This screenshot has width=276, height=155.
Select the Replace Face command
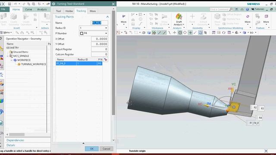pos(231,19)
